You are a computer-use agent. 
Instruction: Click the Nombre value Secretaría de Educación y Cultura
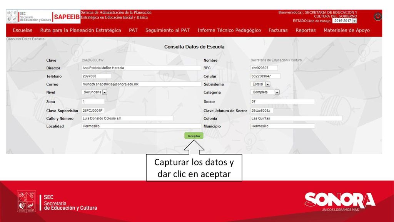[x=276, y=60]
